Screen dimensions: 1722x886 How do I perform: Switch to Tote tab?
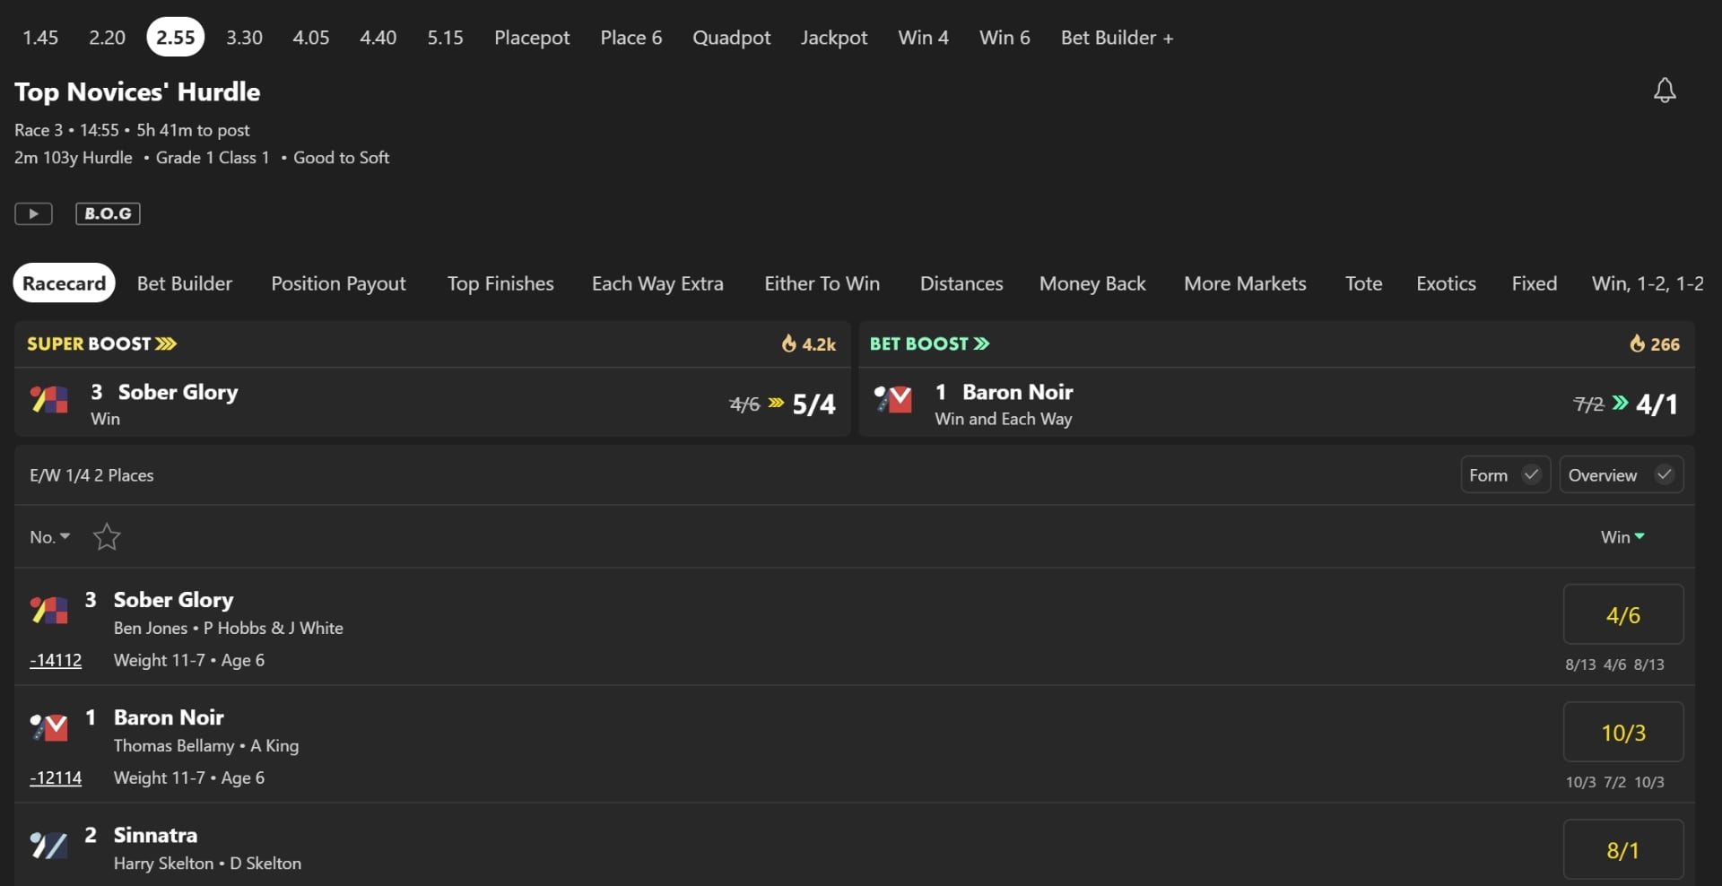[1363, 283]
